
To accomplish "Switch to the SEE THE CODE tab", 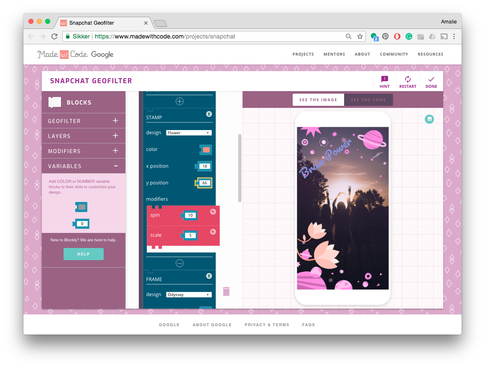I will coord(368,100).
